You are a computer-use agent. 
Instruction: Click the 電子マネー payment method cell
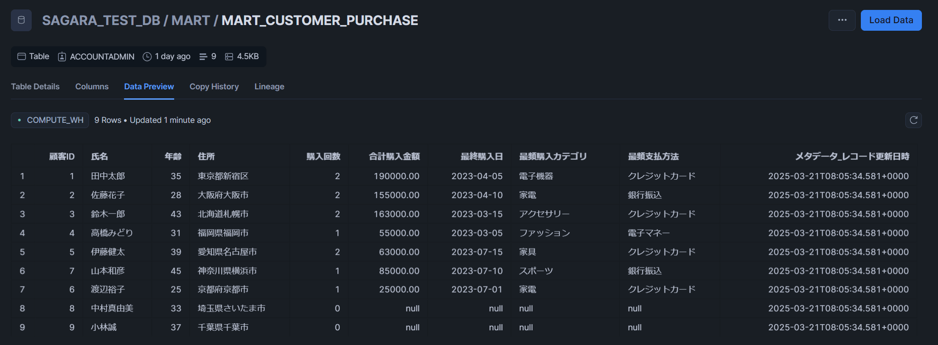pos(649,233)
